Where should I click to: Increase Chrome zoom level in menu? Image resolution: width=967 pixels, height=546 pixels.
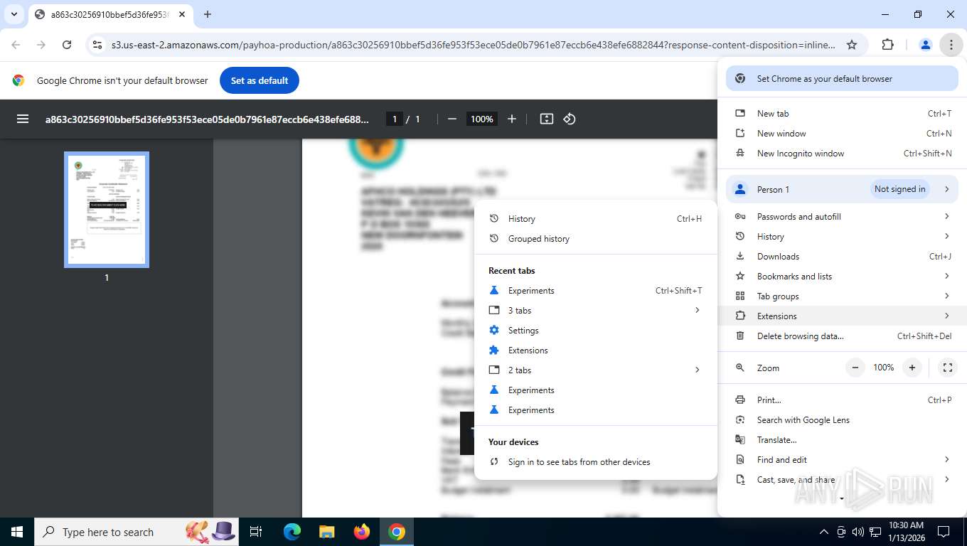click(912, 368)
